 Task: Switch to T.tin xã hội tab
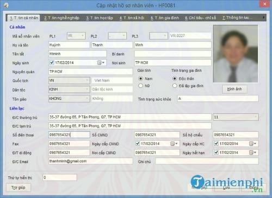click(132, 18)
